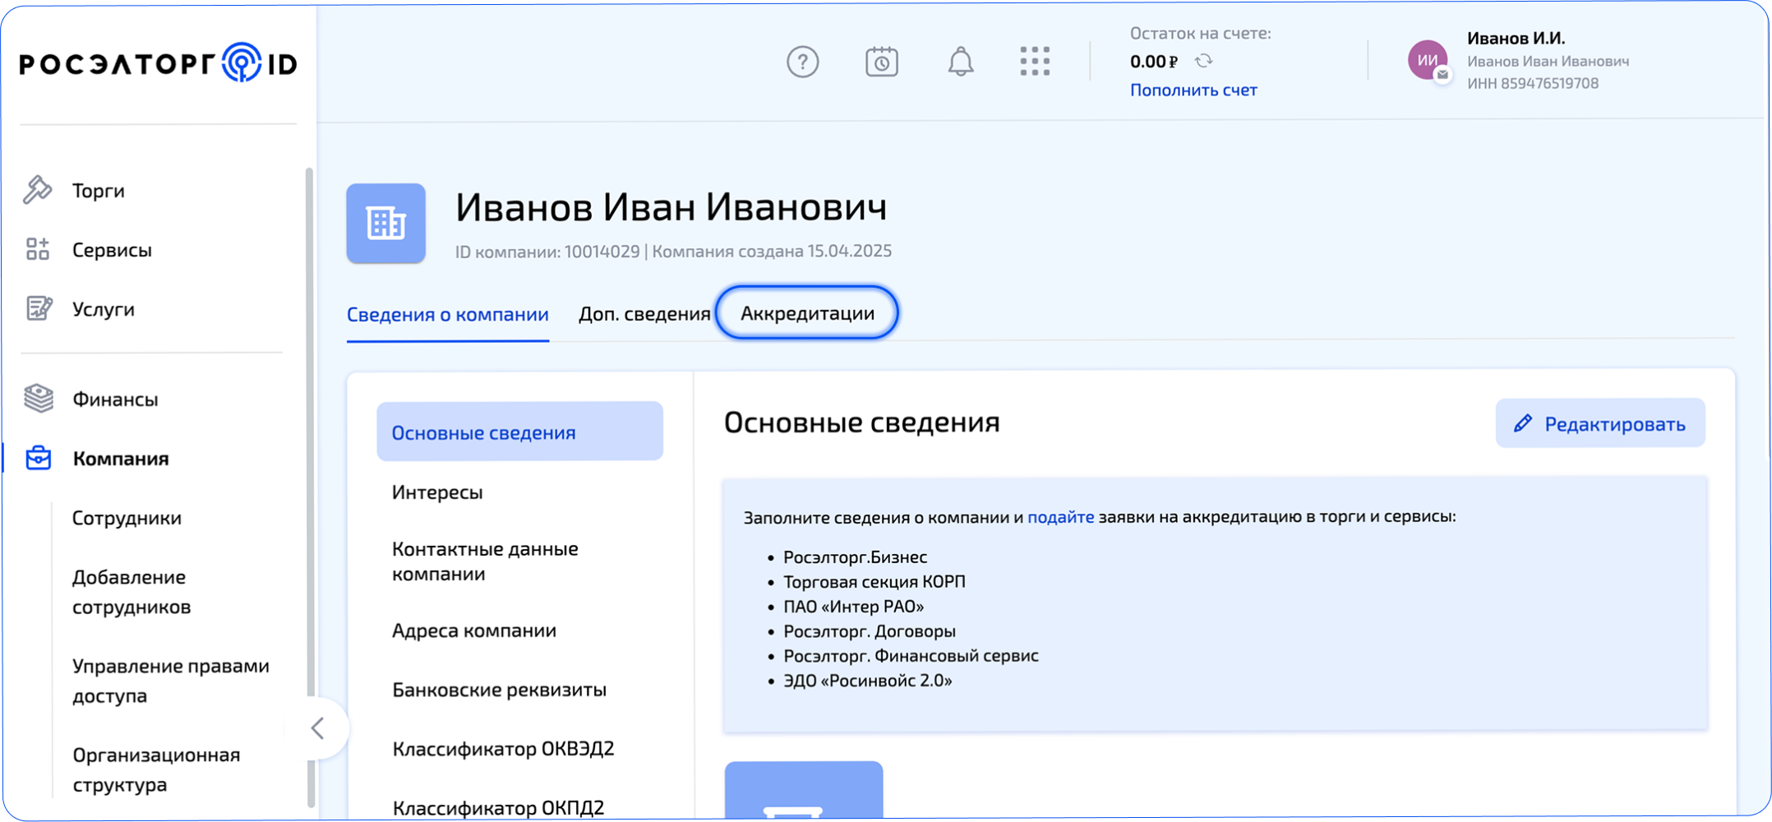Screen dimensions: 1772x822
Task: Select the Интересы section
Action: click(x=437, y=492)
